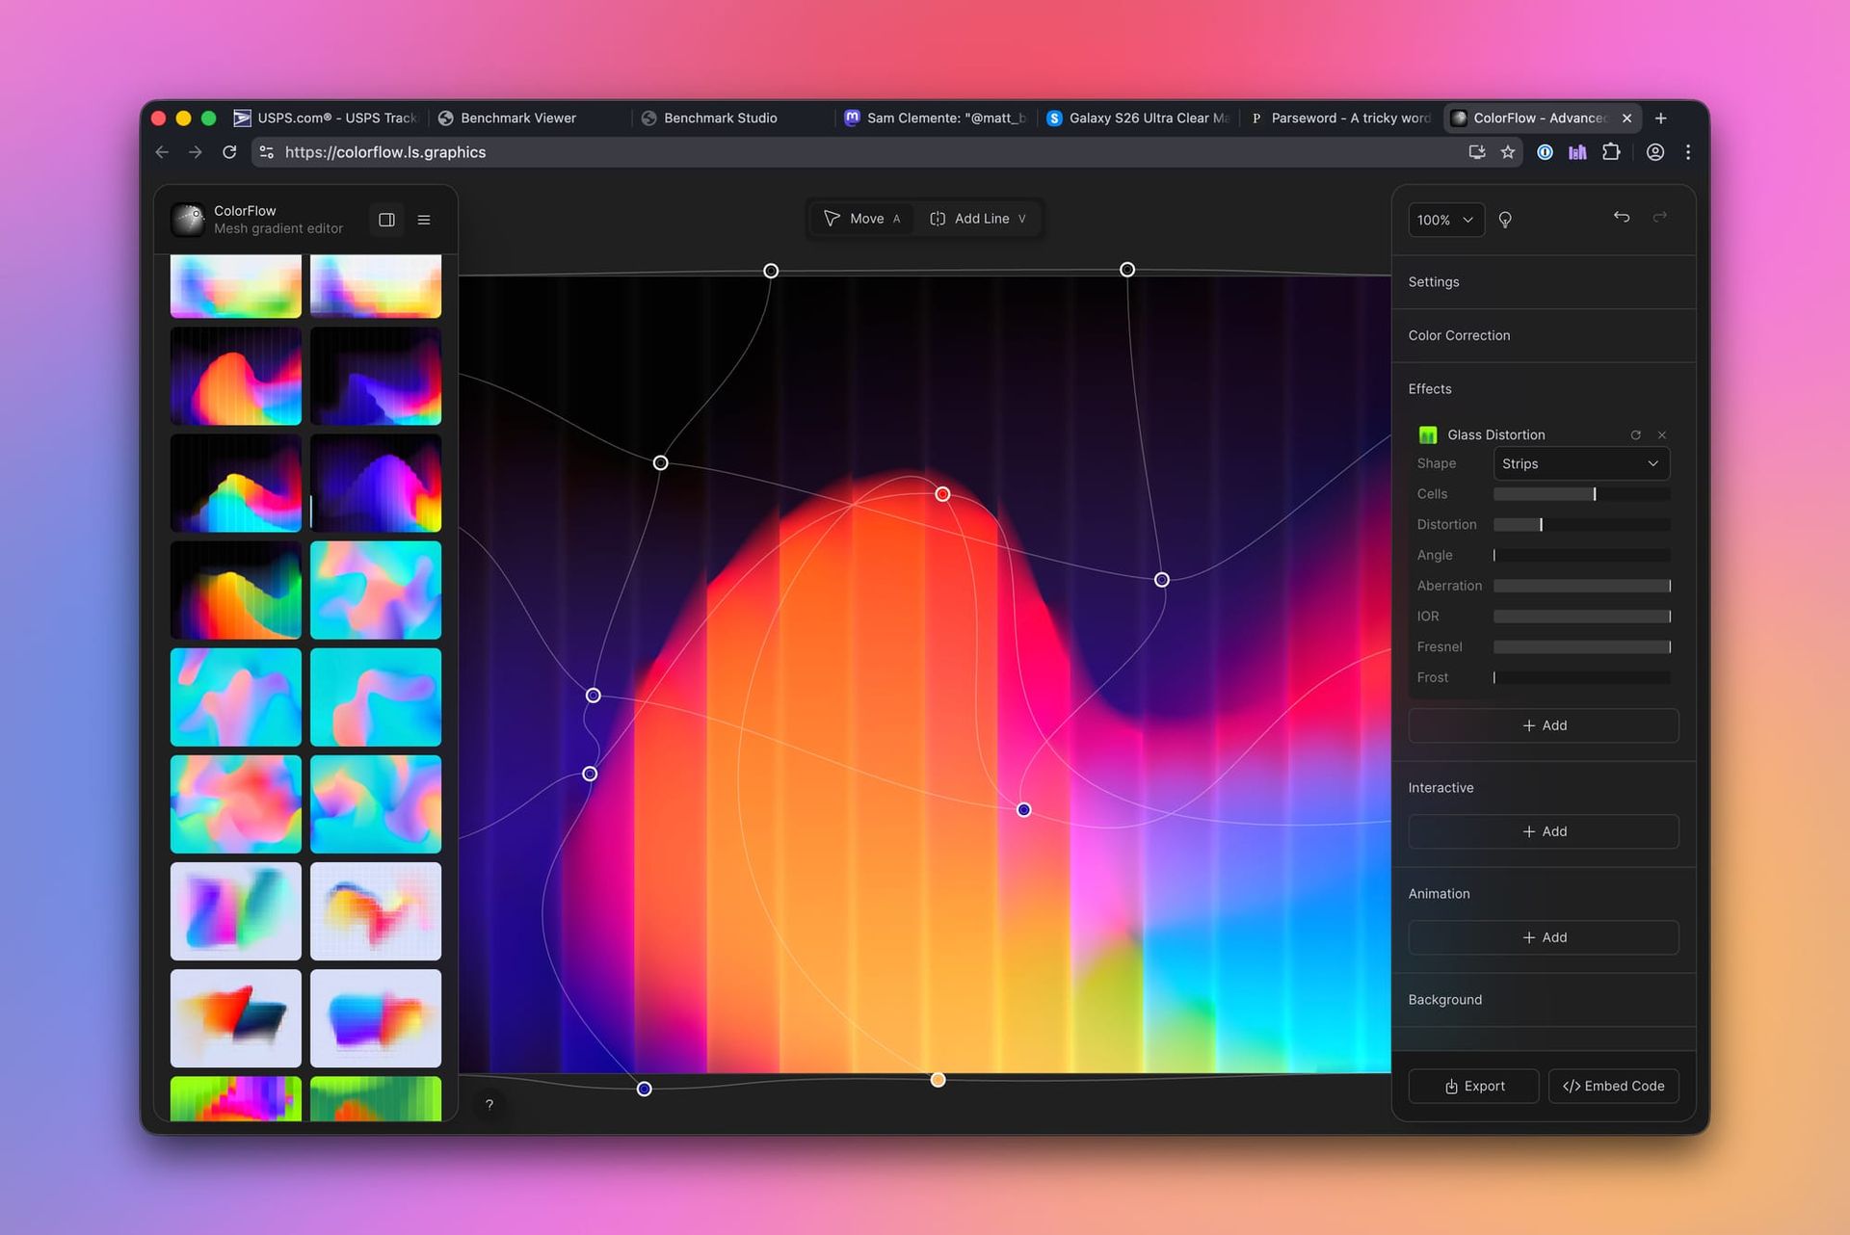The height and width of the screenshot is (1235, 1850).
Task: Add a new Animation
Action: coord(1543,937)
